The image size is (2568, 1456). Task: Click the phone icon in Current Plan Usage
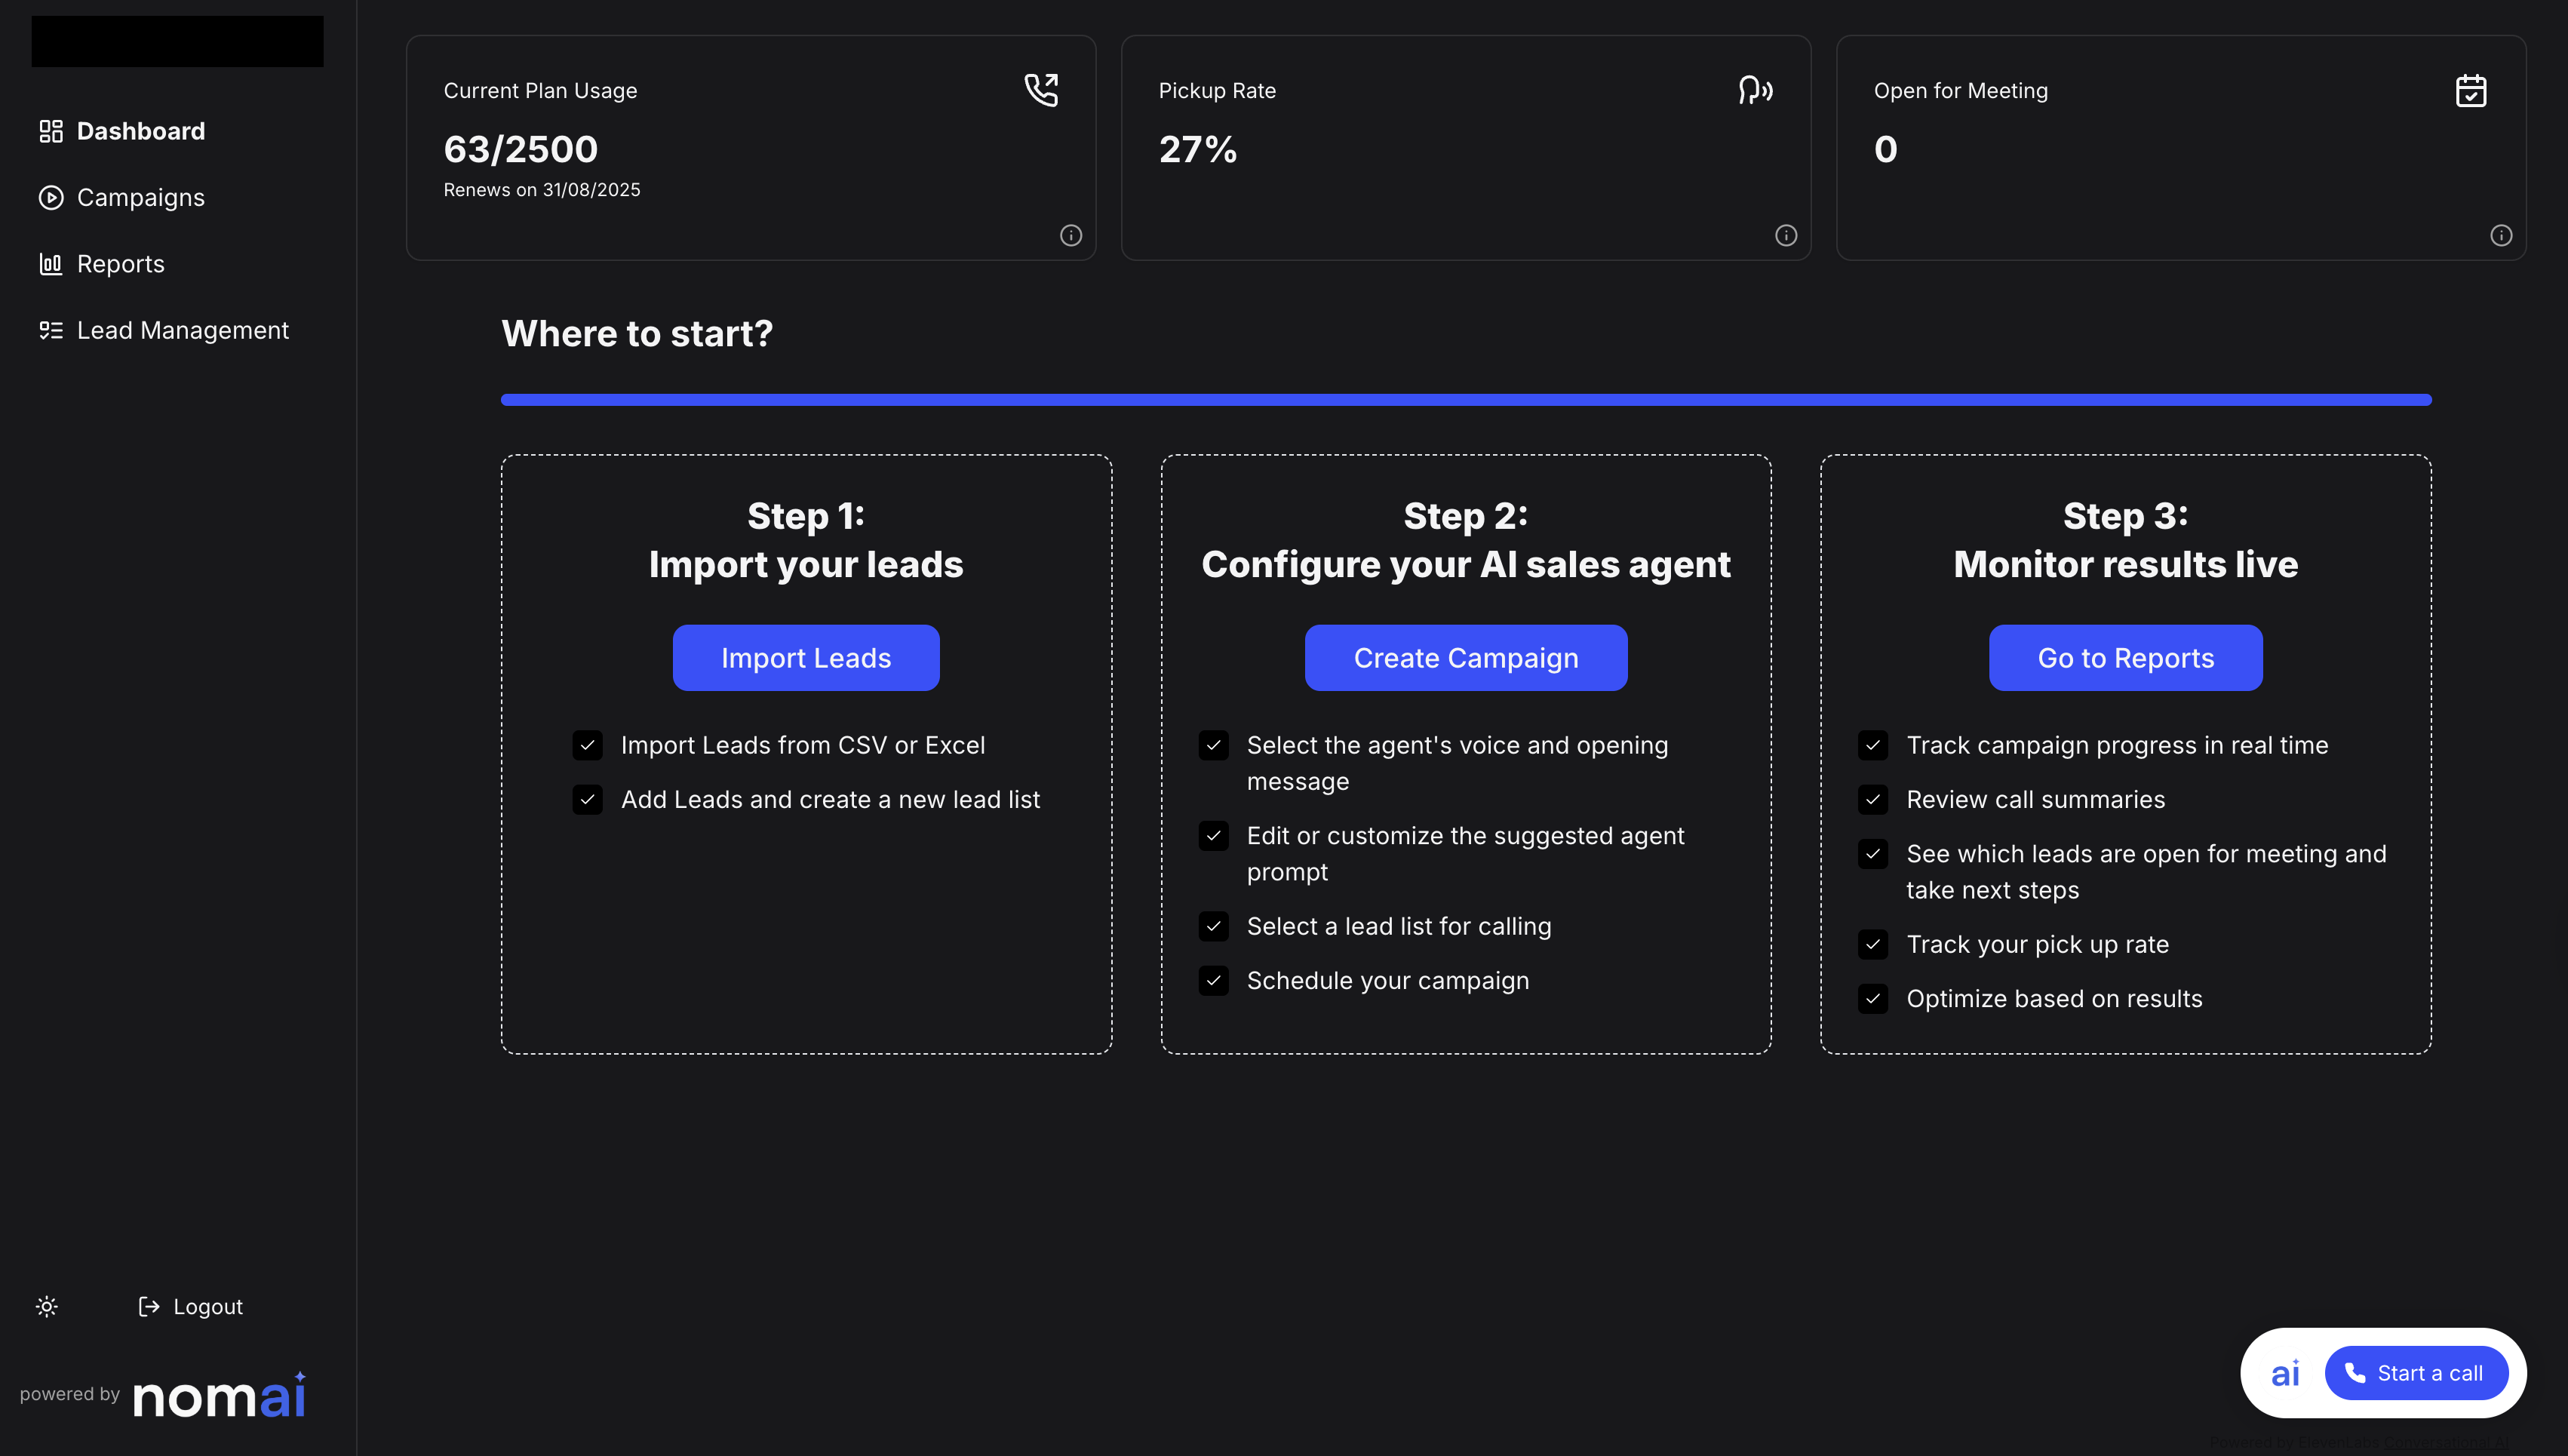pos(1041,90)
